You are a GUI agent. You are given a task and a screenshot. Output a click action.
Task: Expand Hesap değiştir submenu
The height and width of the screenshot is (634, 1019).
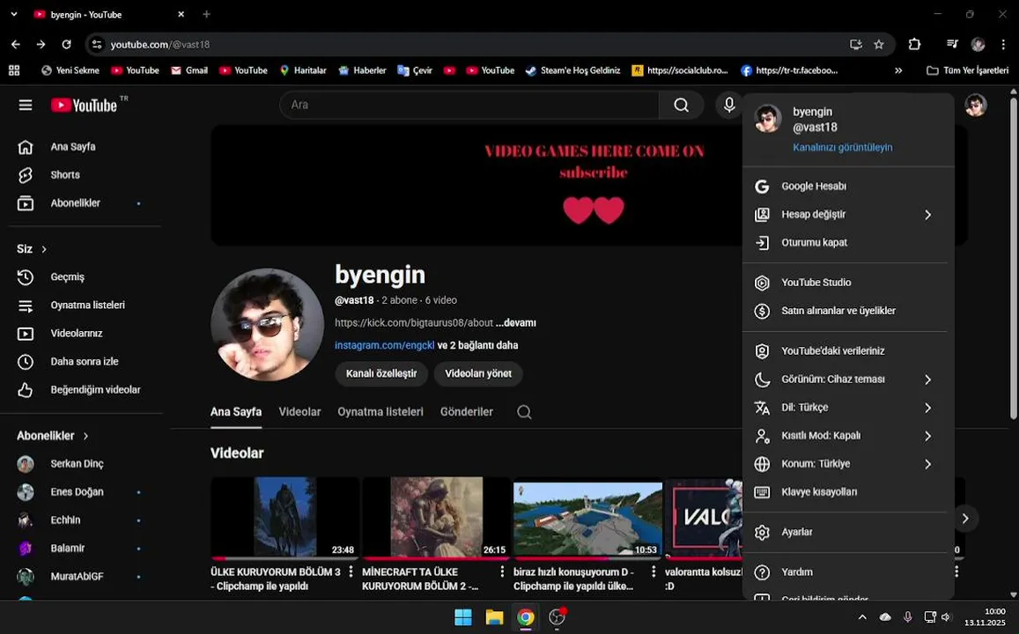(x=848, y=215)
